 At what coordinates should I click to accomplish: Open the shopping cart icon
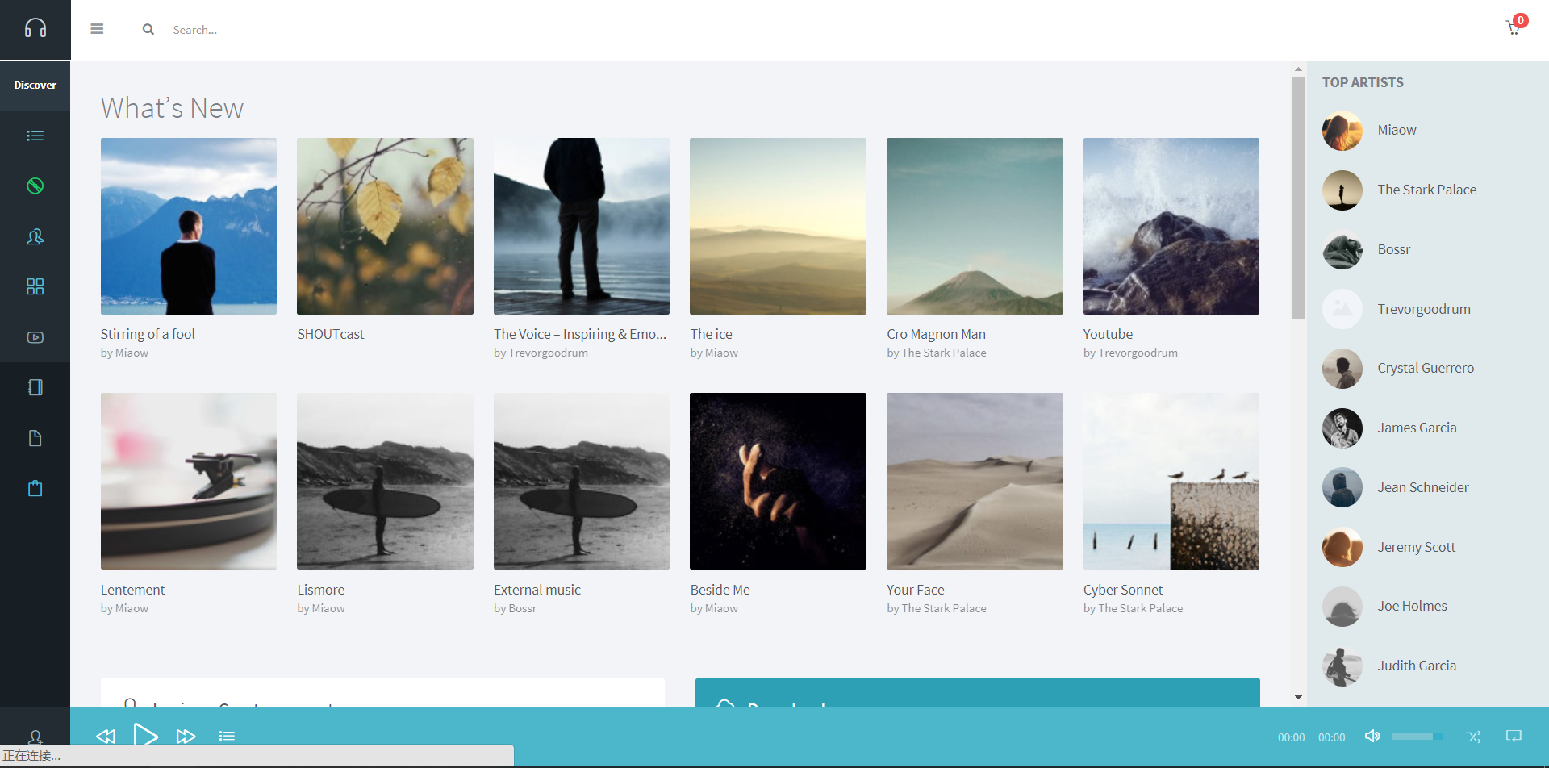click(x=1513, y=28)
